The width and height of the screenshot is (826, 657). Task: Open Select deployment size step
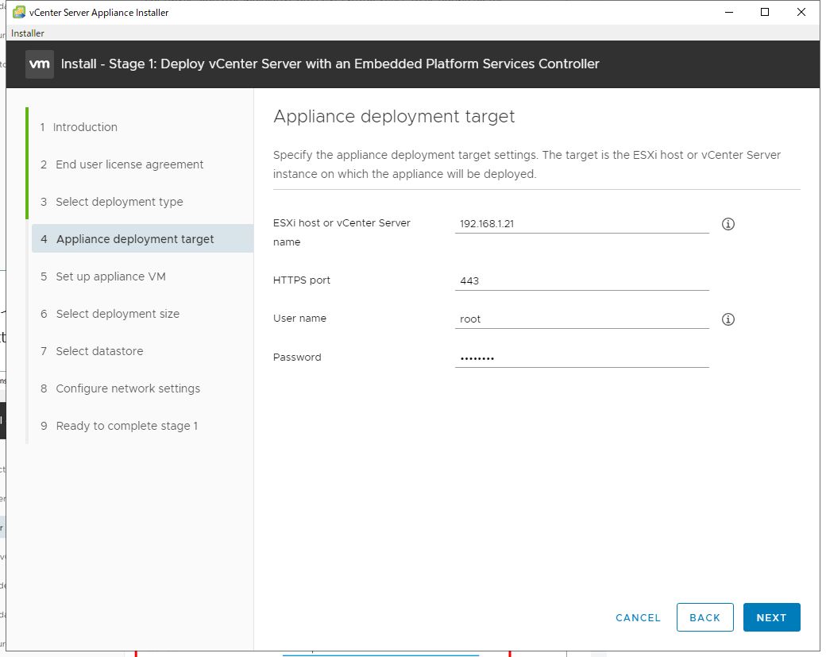click(x=118, y=314)
